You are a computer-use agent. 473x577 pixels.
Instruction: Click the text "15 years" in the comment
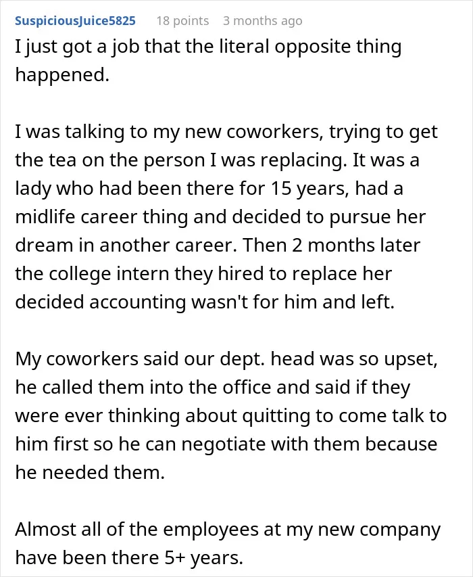[309, 189]
